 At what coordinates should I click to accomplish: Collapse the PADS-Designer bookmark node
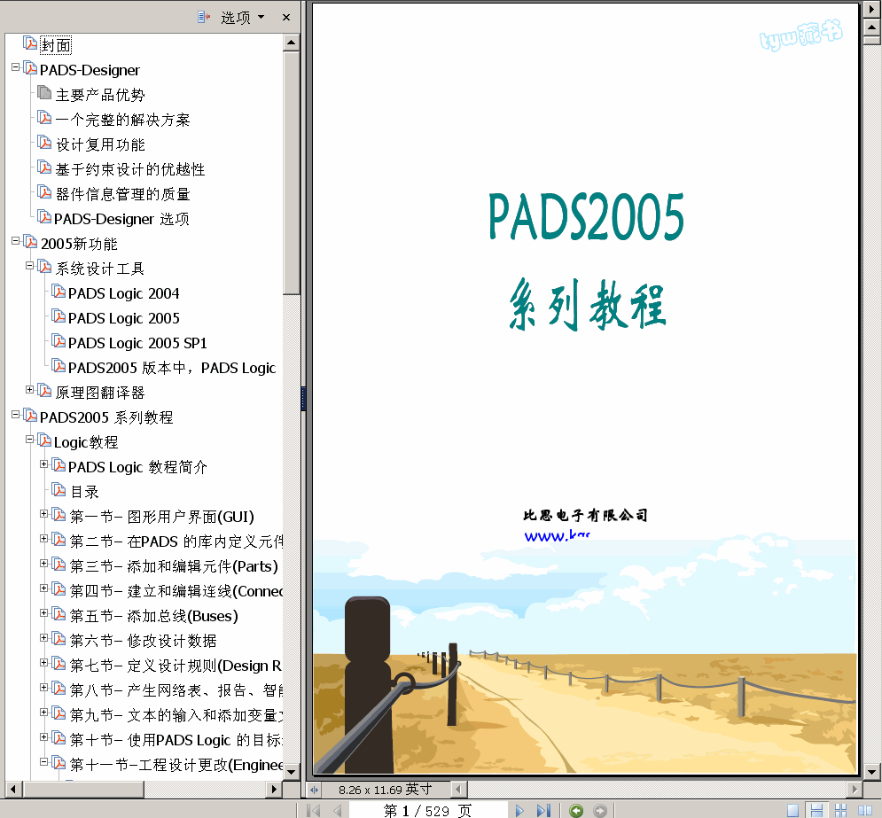coord(15,69)
